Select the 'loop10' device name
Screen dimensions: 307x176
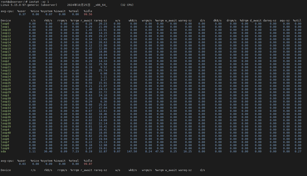coord(6,30)
